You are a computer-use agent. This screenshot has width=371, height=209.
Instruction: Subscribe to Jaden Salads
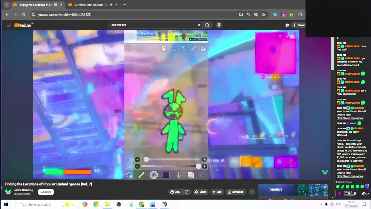click(x=46, y=192)
